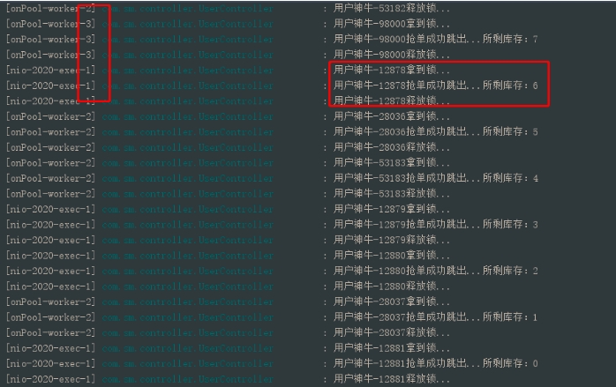
Task: Select the 用户神牛-53183释放锁 log message
Action: [391, 194]
